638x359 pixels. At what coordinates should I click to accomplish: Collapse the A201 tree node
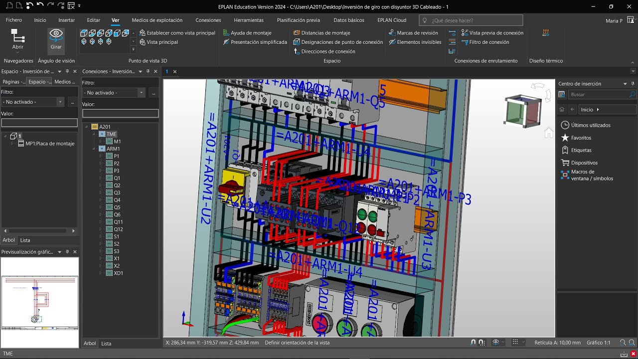pyautogui.click(x=86, y=127)
